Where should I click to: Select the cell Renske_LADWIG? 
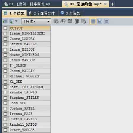tap(30, 93)
